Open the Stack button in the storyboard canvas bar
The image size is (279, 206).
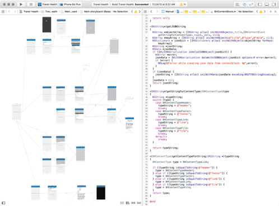122,203
